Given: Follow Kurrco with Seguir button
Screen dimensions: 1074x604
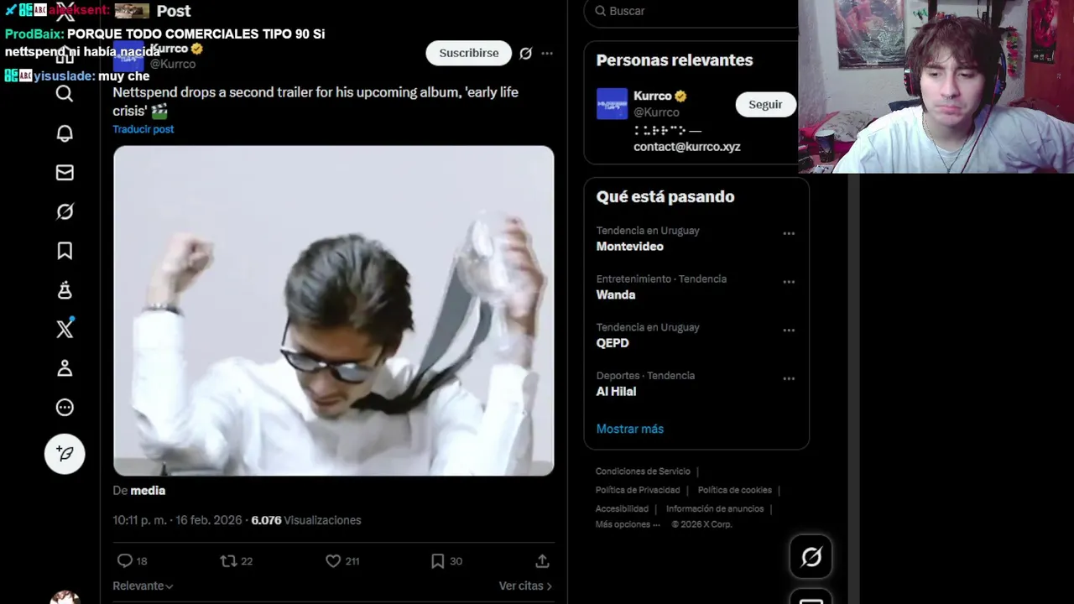Looking at the screenshot, I should click(764, 104).
